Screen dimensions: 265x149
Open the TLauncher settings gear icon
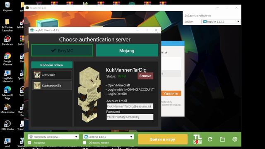pyautogui.click(x=235, y=139)
